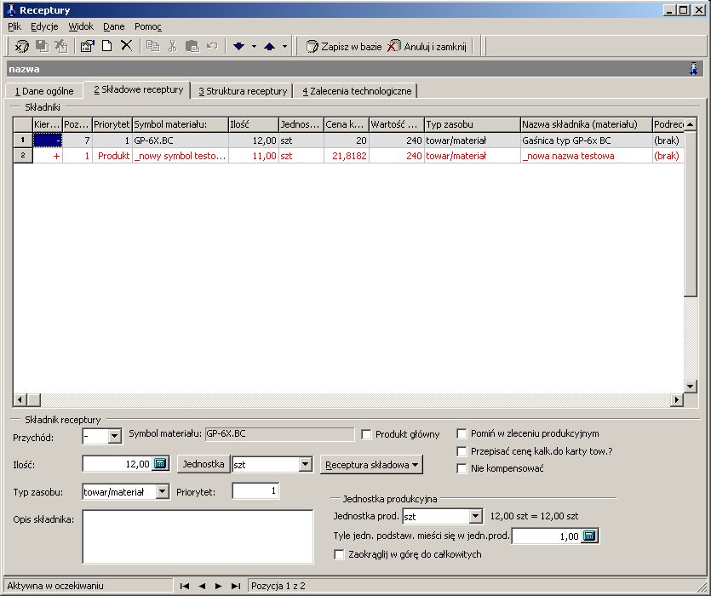711x596 pixels.
Task: Open the dropdown next to the up arrow
Action: pos(284,46)
